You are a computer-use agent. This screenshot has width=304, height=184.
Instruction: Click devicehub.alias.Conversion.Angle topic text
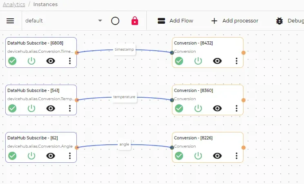pos(40,146)
